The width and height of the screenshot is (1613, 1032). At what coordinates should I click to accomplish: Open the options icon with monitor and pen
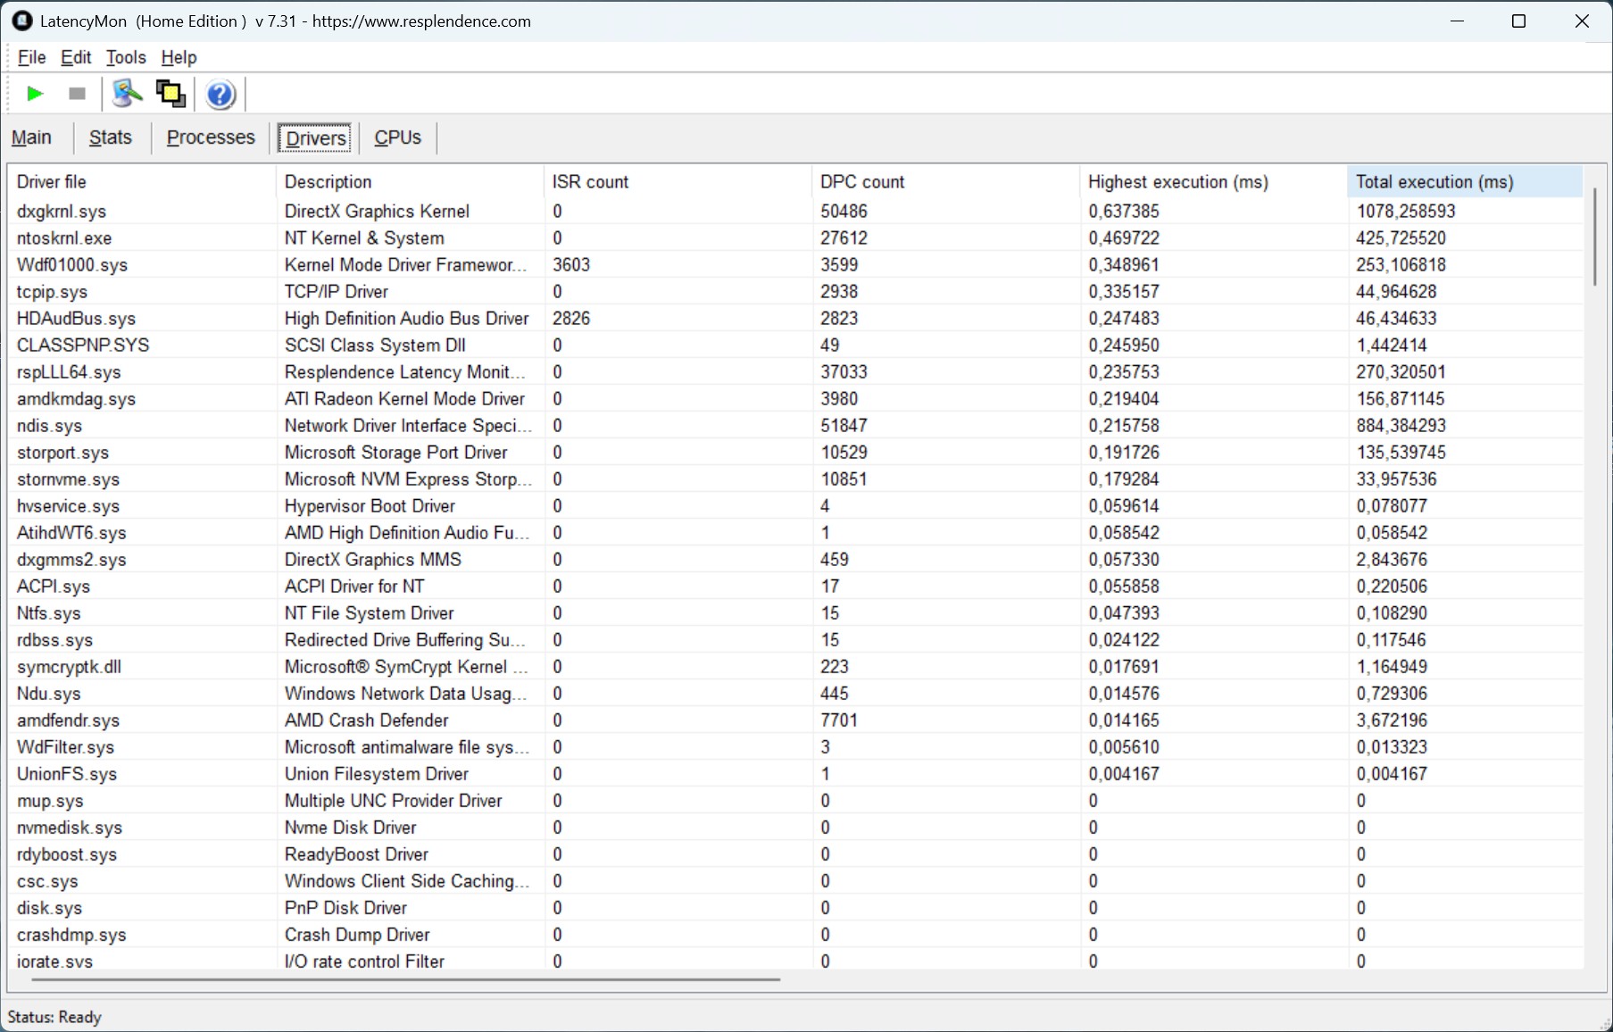pyautogui.click(x=127, y=94)
